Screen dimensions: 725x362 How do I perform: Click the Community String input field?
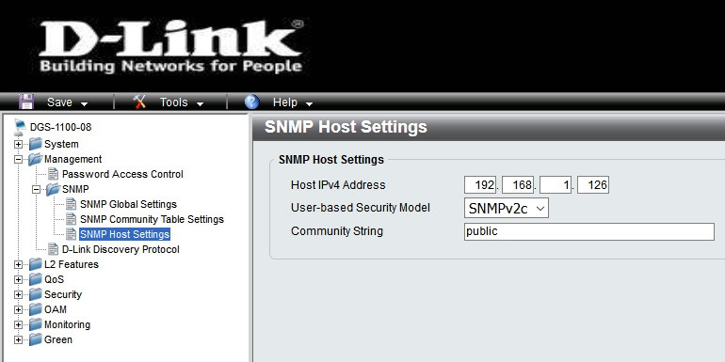(x=589, y=232)
